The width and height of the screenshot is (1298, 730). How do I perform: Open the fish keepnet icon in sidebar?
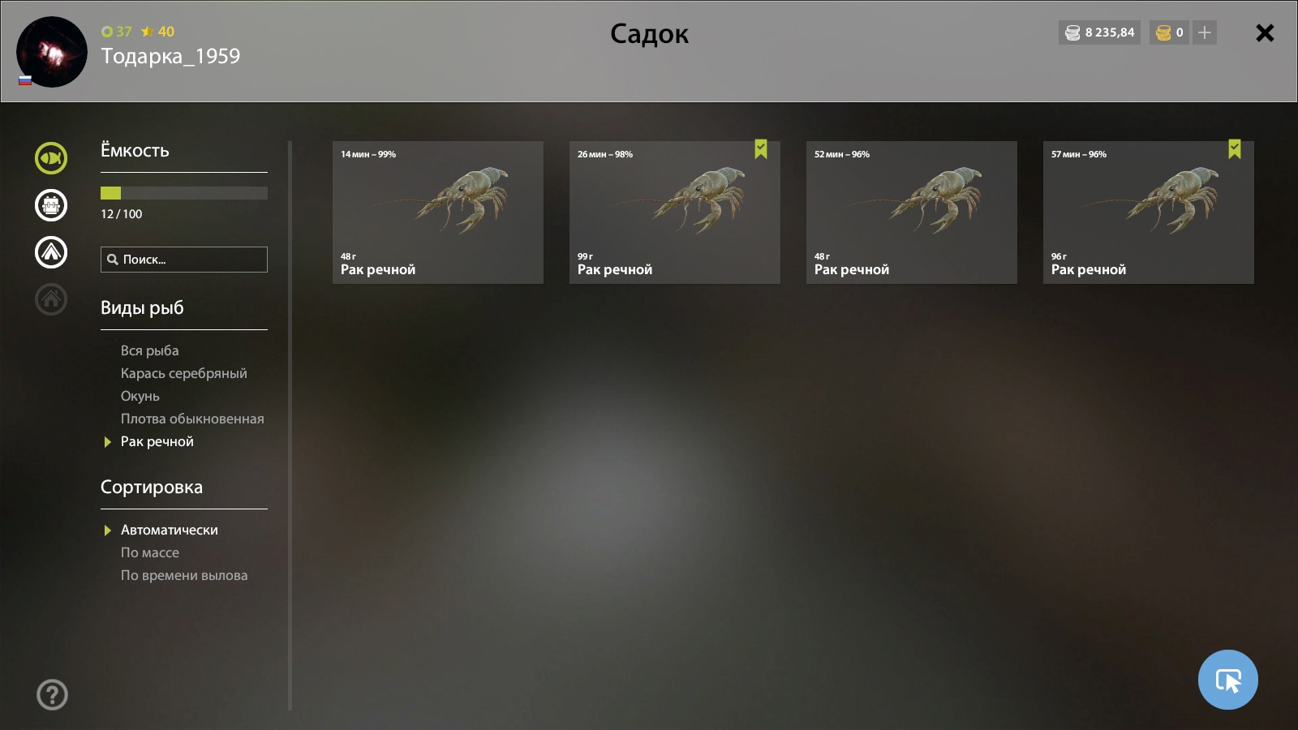coord(51,158)
